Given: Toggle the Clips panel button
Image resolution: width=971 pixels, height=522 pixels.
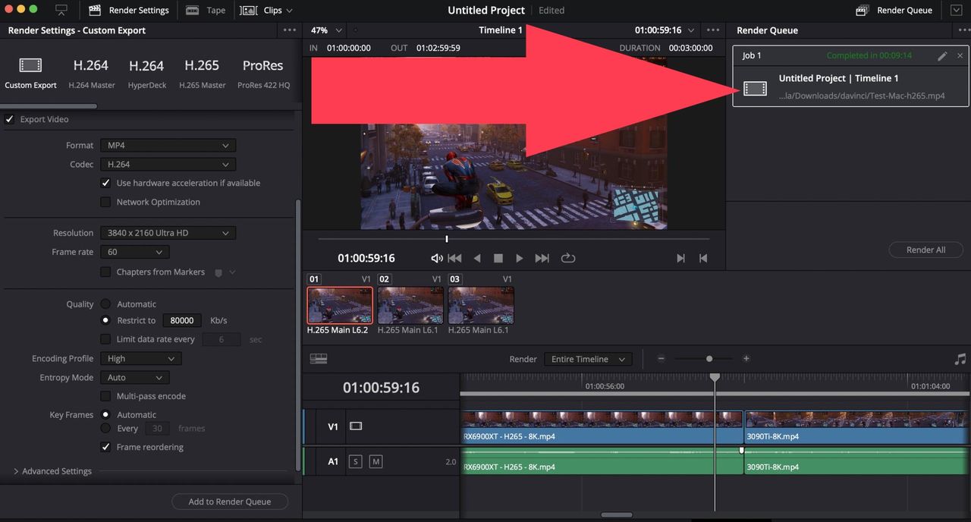Looking at the screenshot, I should point(262,10).
